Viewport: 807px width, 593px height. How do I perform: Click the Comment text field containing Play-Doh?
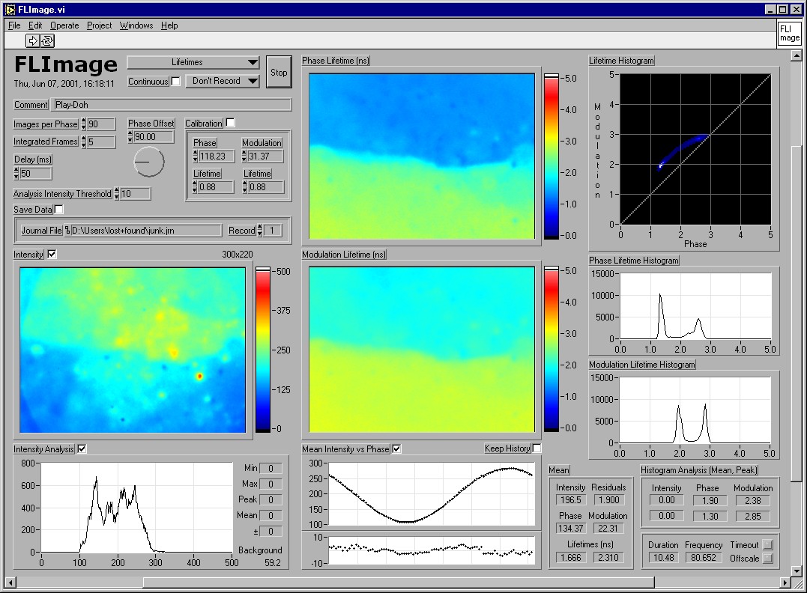(172, 105)
